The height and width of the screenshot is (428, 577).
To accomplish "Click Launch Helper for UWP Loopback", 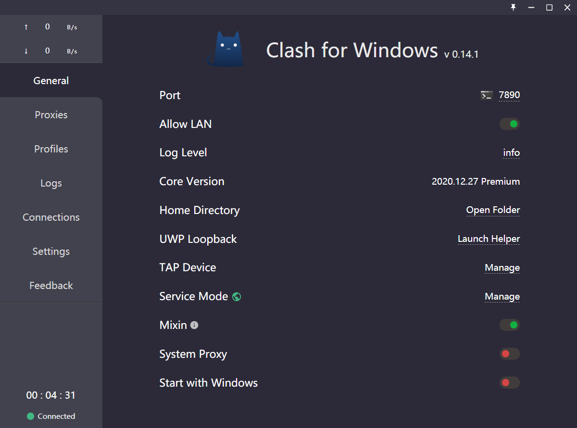I will click(489, 239).
